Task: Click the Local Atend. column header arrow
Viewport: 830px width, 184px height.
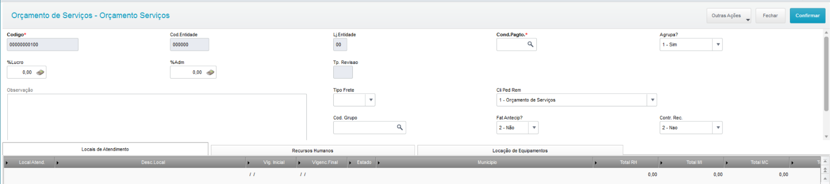Action: click(7, 163)
